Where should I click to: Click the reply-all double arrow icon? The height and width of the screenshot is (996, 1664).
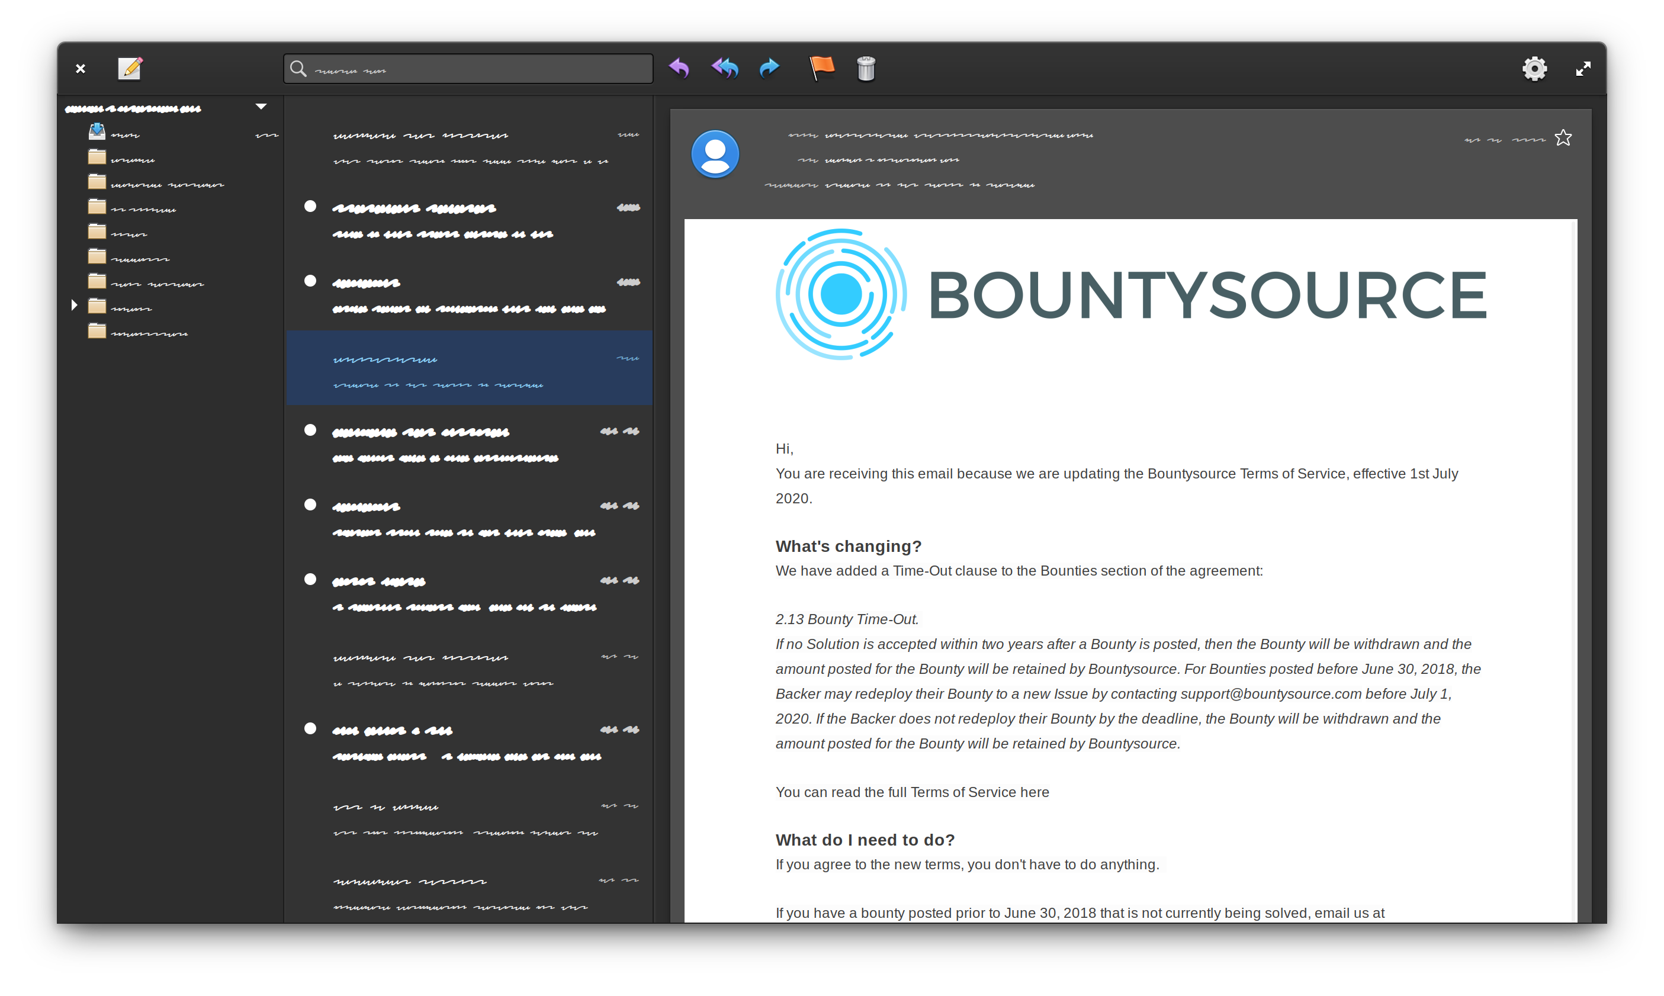point(725,69)
